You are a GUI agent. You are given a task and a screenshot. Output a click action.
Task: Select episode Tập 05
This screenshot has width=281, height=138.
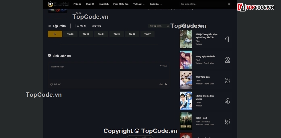click(x=117, y=34)
